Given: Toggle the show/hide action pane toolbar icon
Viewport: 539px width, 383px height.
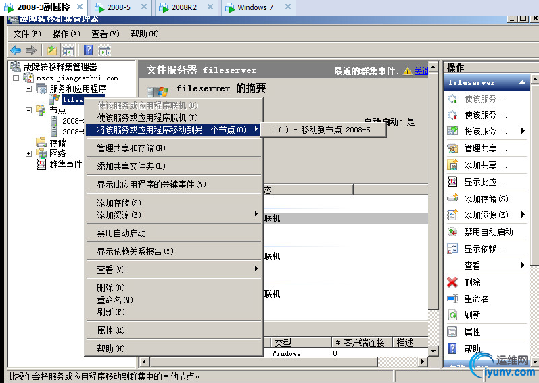Looking at the screenshot, I should point(105,51).
